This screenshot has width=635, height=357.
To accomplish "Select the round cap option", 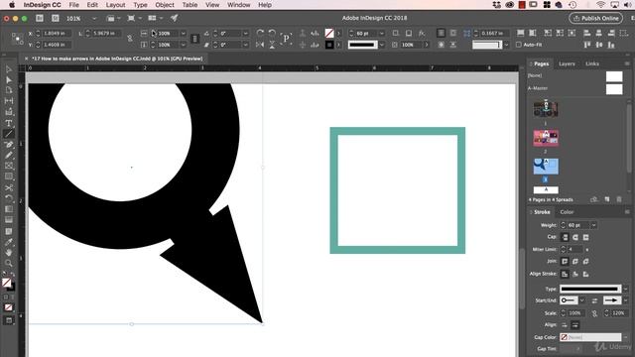I will tap(575, 237).
